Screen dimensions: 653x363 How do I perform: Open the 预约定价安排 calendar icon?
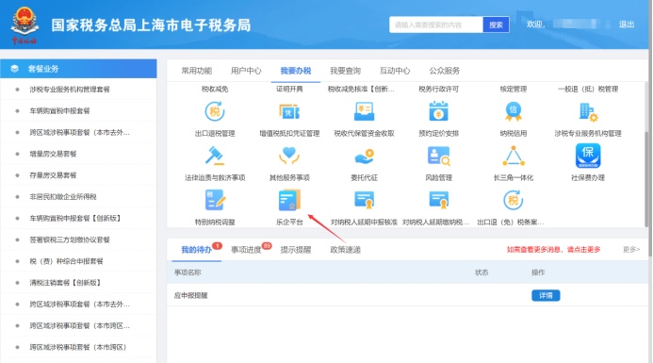click(x=438, y=111)
